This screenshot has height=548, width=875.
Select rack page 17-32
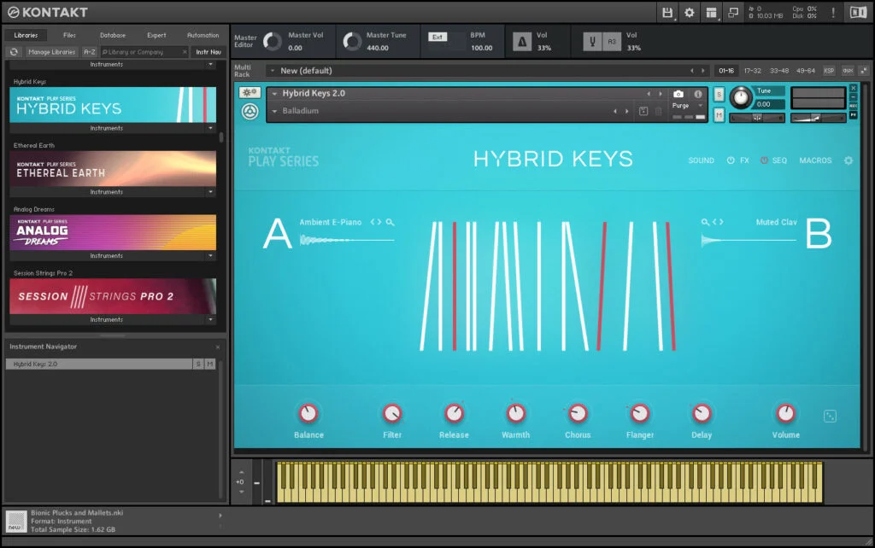tap(752, 71)
